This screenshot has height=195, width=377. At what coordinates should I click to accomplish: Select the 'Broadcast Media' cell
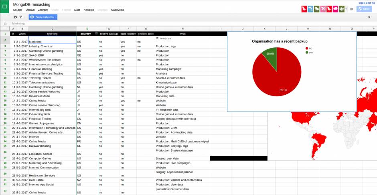tap(53, 96)
